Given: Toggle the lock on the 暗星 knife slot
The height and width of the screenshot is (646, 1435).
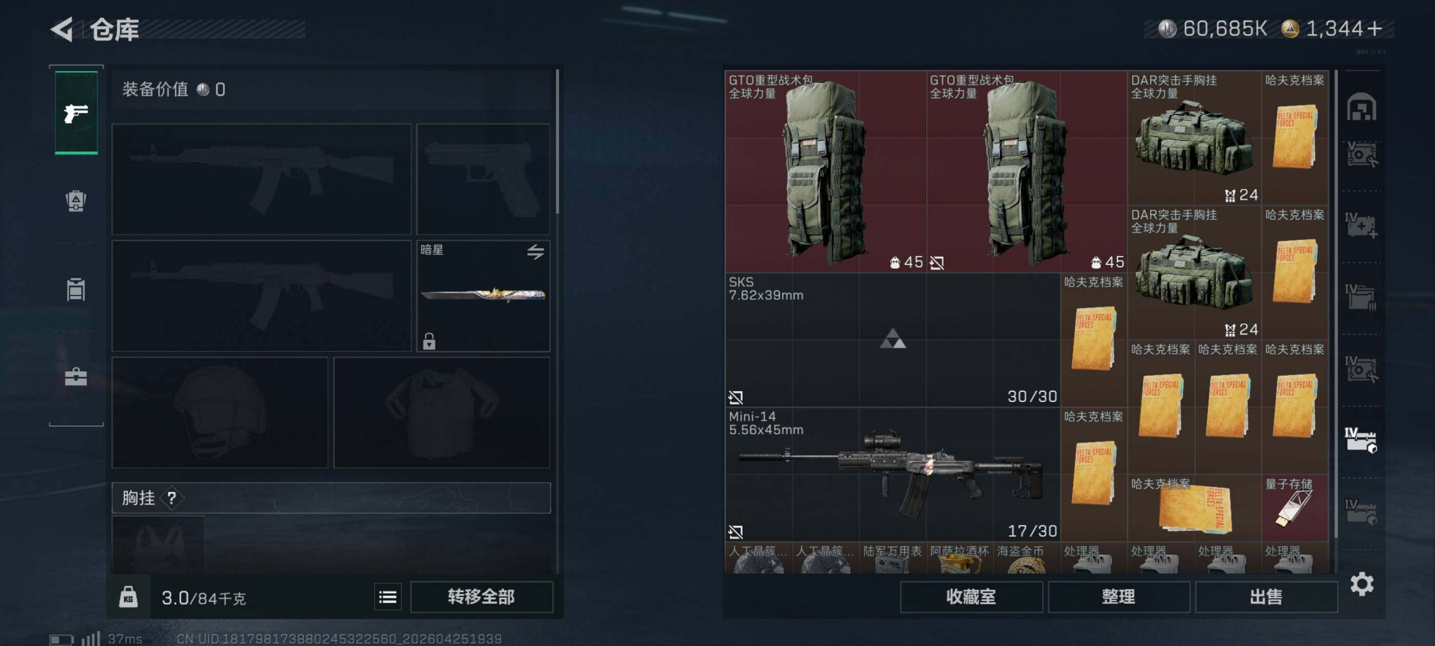Looking at the screenshot, I should tap(428, 340).
